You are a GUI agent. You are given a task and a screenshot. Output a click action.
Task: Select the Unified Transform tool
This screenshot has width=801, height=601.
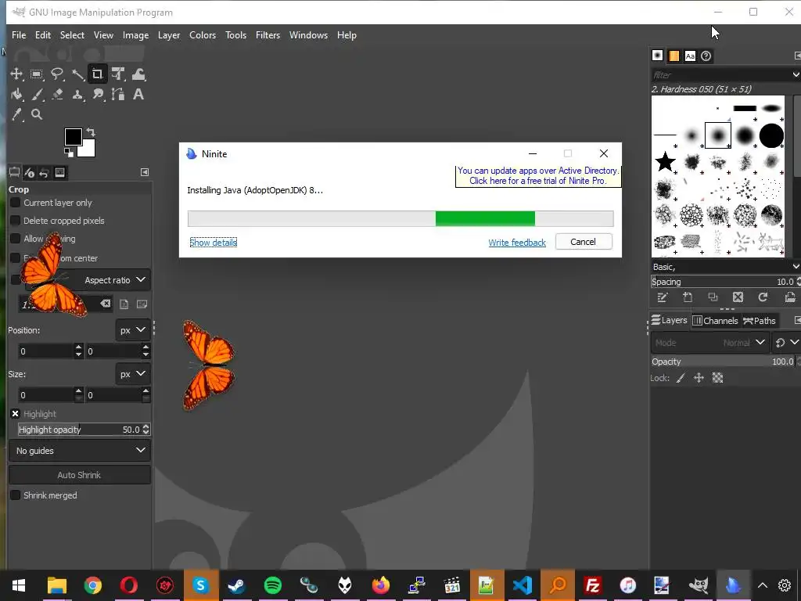(118, 74)
